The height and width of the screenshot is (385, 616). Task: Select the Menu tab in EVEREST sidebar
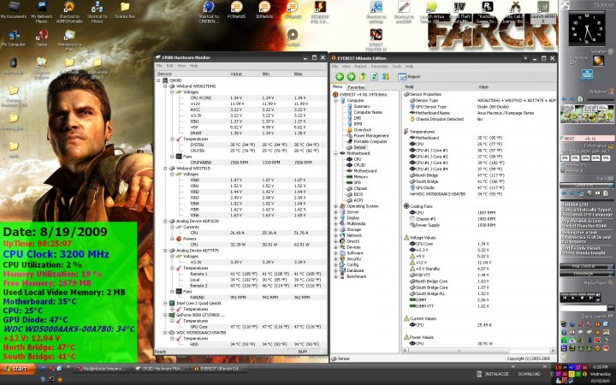(337, 86)
